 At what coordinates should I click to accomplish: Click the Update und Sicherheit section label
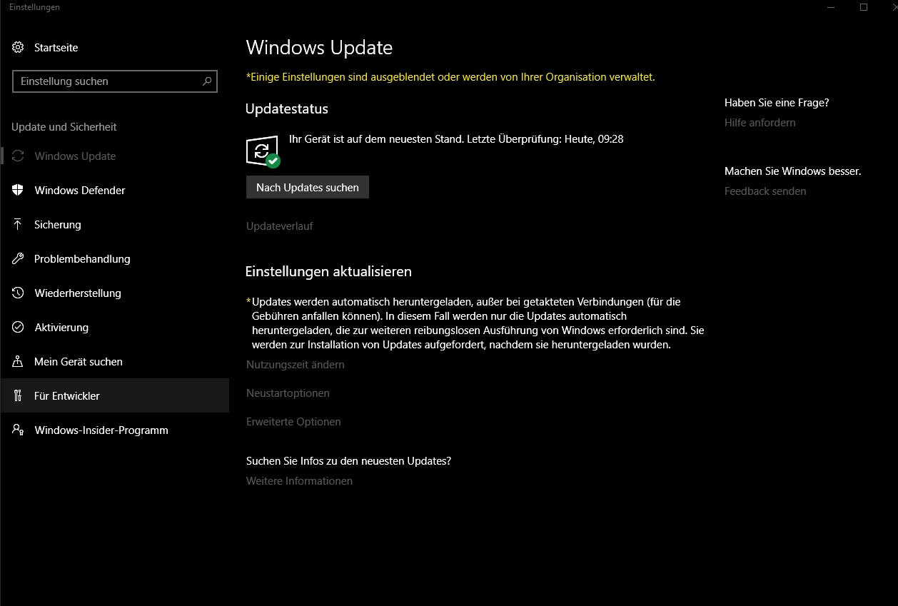(x=64, y=127)
